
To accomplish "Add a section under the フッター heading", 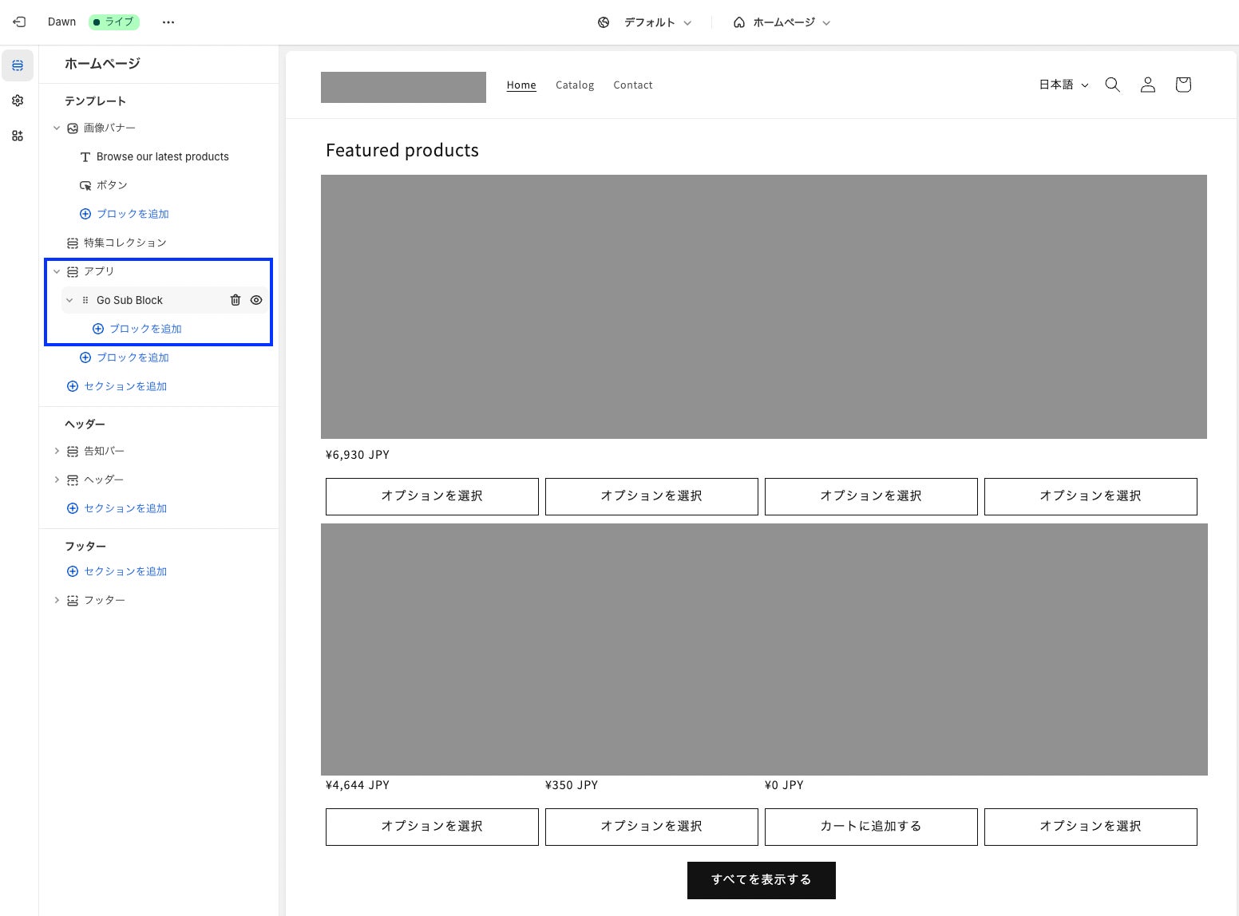I will tap(117, 571).
